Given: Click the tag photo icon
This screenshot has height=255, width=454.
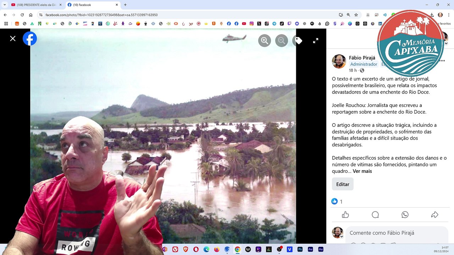Looking at the screenshot, I should click(298, 40).
